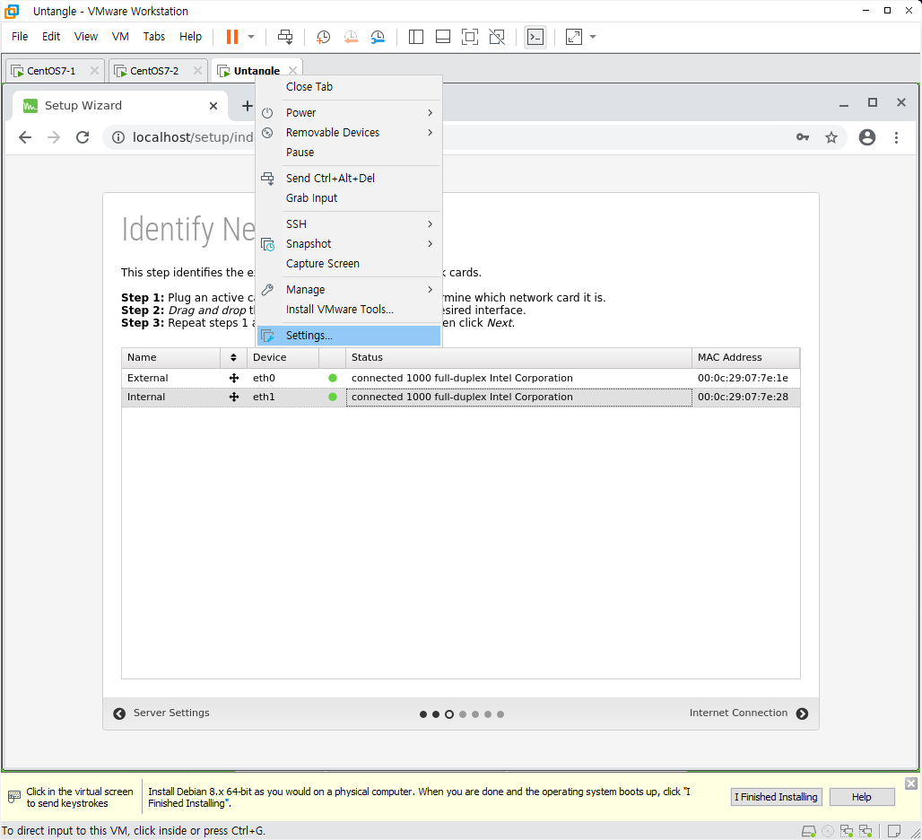The image size is (922, 840).
Task: Click Send Ctrl+Alt+Del toolbar icon
Action: [x=285, y=37]
